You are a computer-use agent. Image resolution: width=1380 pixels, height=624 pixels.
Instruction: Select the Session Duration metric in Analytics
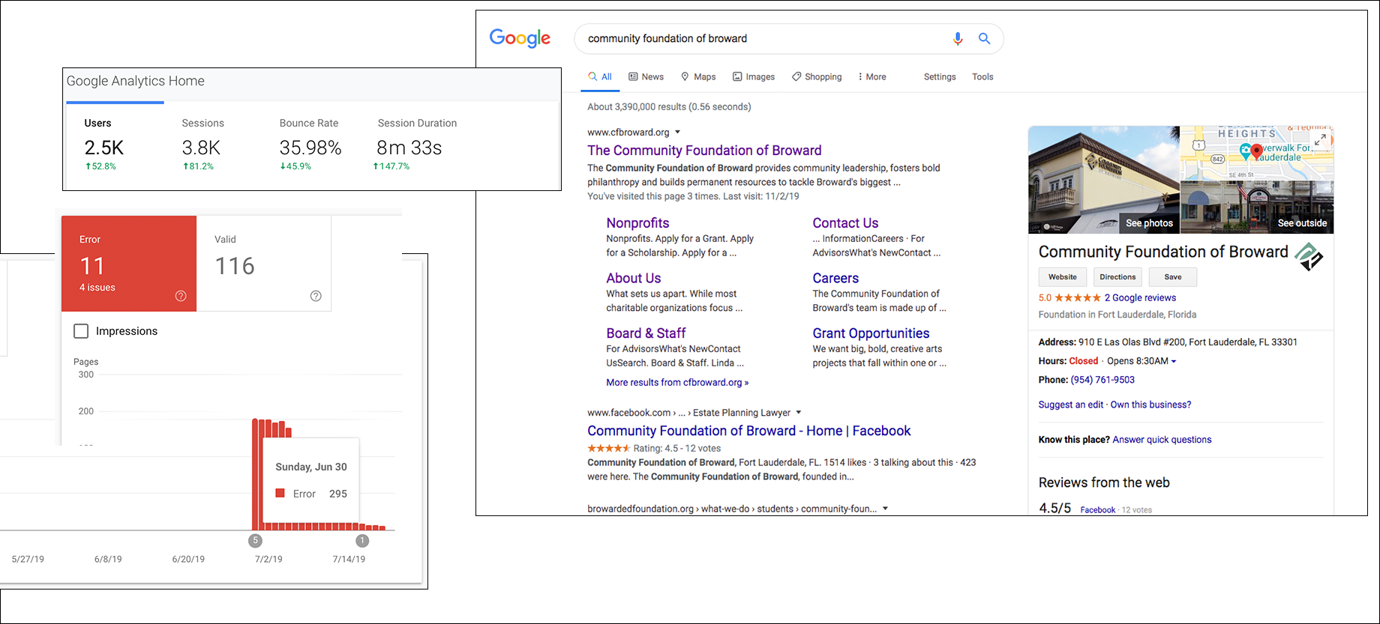point(416,145)
